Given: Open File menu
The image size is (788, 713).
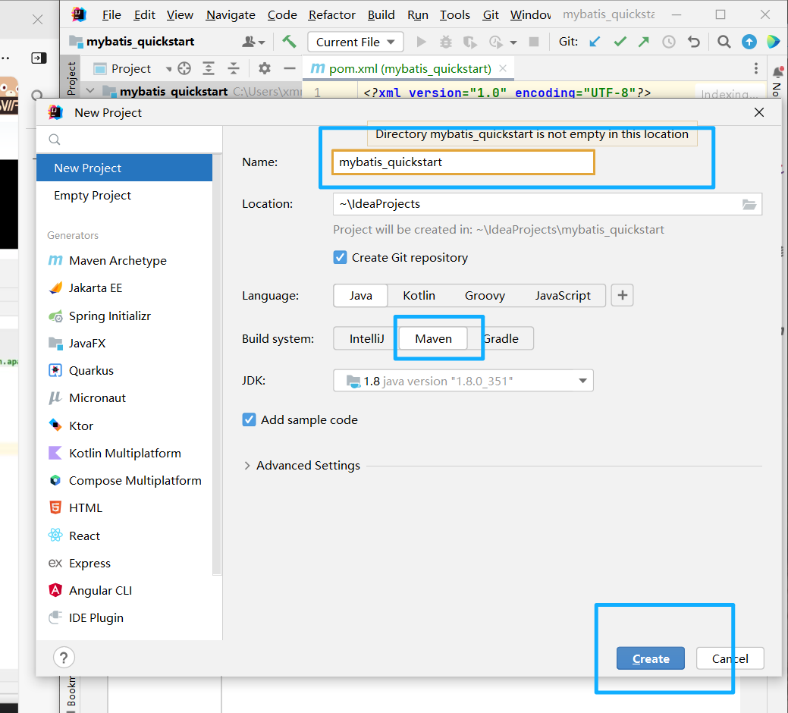Looking at the screenshot, I should pos(111,14).
